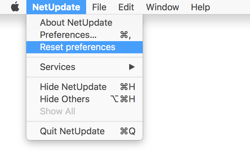Click the ⌥⌘H shortcut next to Hide Others
This screenshot has width=250, height=151.
(123, 99)
